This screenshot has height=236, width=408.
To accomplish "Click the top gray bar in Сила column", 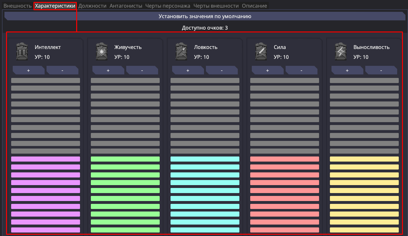I will (285, 80).
